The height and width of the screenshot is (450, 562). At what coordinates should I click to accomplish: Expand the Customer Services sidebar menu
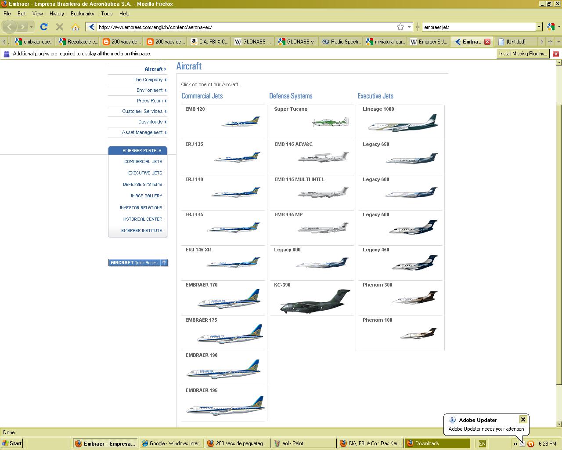pos(144,111)
